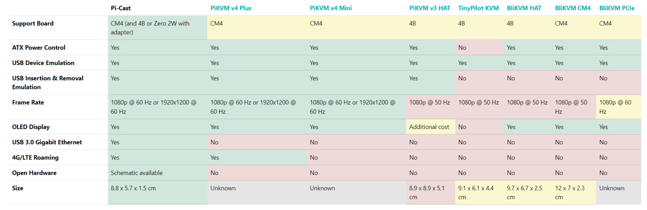Image resolution: width=647 pixels, height=210 pixels.
Task: Open the BliKVM PCIe link
Action: pos(617,8)
